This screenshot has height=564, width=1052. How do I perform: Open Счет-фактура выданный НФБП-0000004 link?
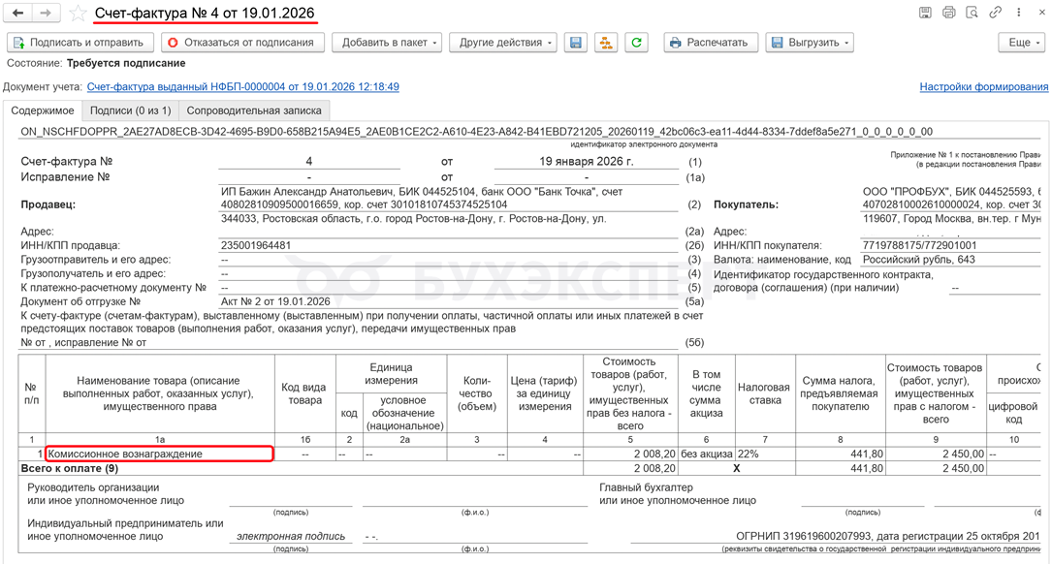(x=242, y=86)
